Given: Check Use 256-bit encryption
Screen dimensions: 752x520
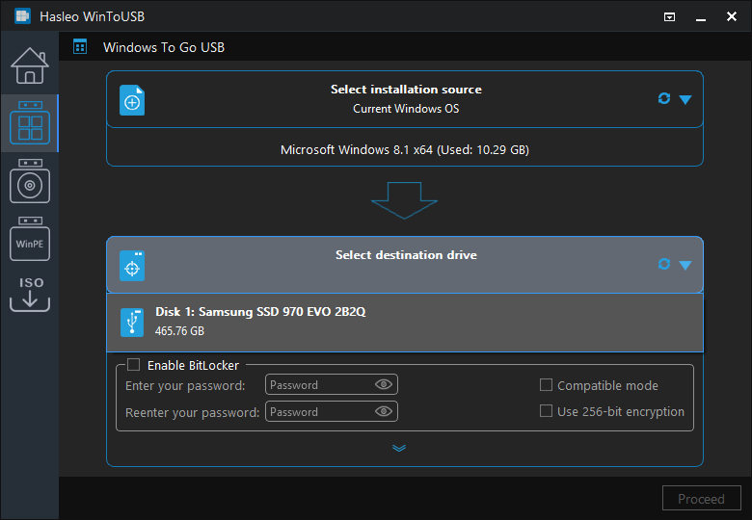Looking at the screenshot, I should point(546,411).
